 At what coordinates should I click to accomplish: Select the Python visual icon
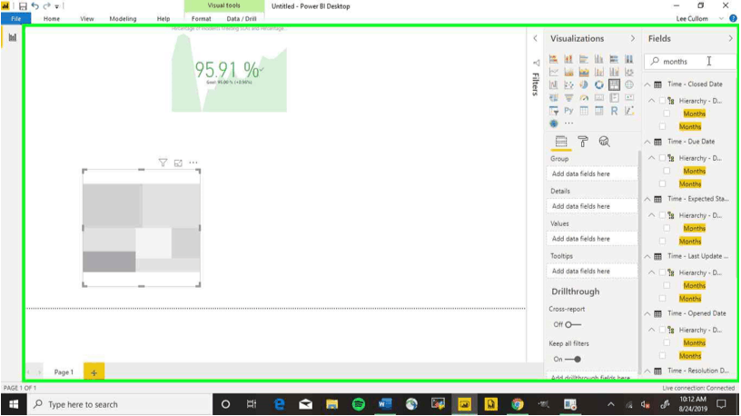point(568,111)
